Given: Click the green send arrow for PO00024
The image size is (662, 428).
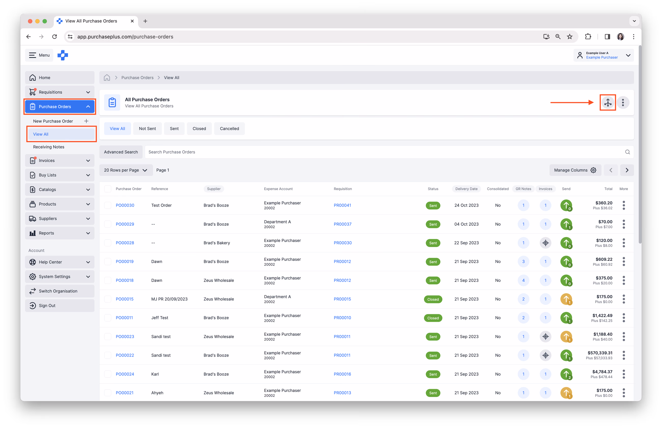Looking at the screenshot, I should (566, 374).
